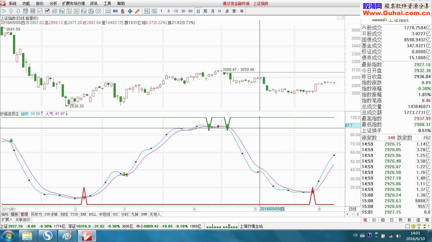Click the RSI indicator icon
The height and width of the screenshot is (242, 432).
115,11
